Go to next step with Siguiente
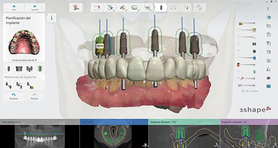 (x=34, y=7)
